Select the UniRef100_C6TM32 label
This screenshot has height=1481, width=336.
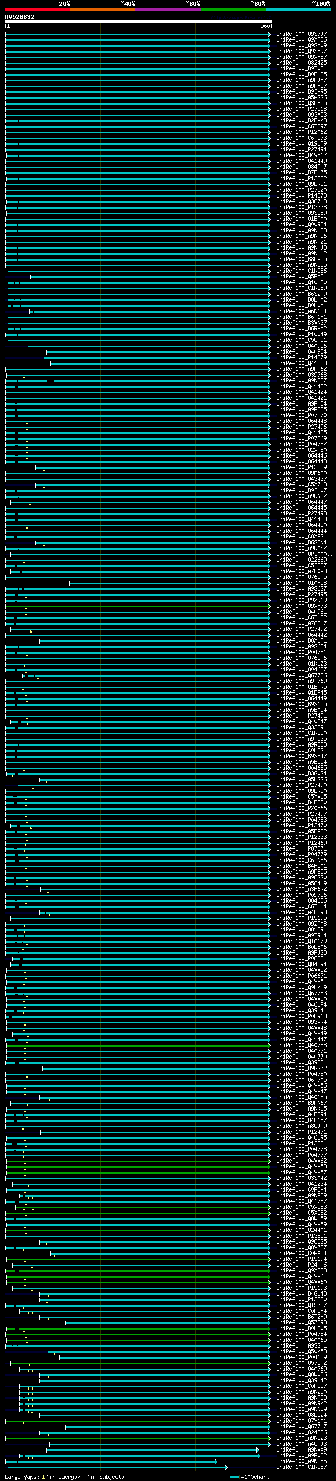(301, 617)
